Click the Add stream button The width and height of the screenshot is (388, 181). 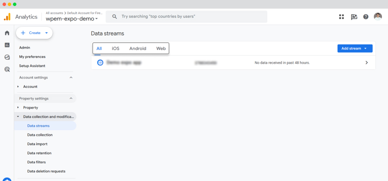(x=355, y=48)
